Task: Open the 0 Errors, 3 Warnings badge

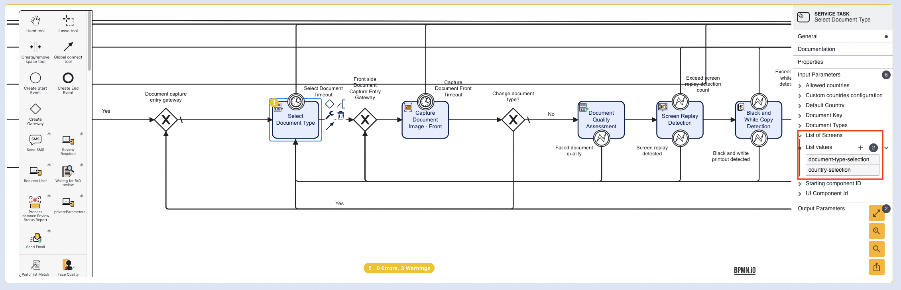Action: (399, 268)
